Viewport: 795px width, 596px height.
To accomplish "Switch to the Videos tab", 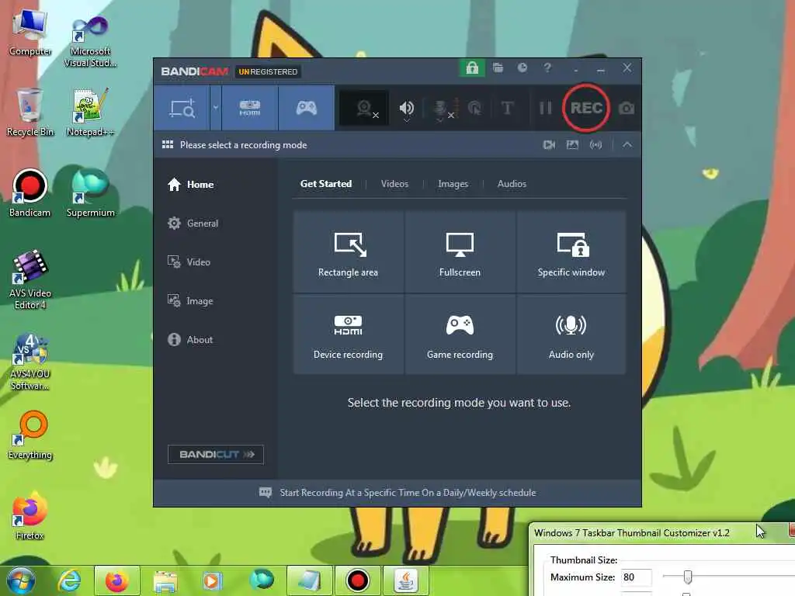I will coord(394,184).
